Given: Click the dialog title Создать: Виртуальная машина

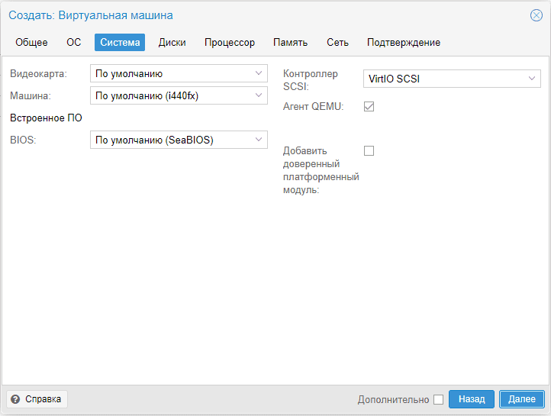Looking at the screenshot, I should tap(91, 15).
